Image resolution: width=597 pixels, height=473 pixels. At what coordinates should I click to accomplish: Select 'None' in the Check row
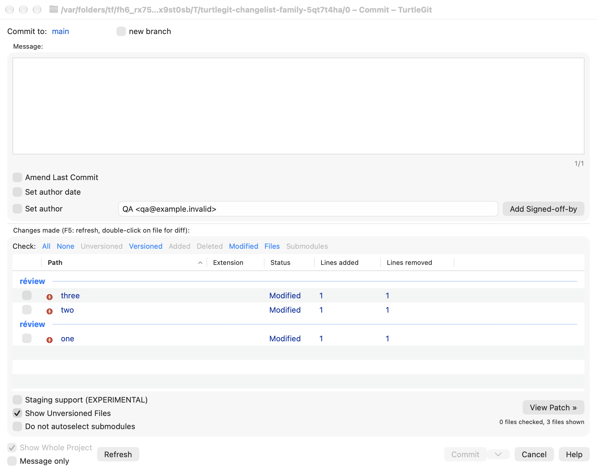tap(65, 246)
